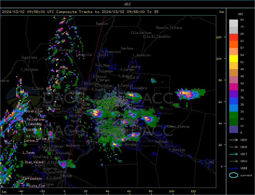This screenshot has height=195, width=255.
Task: Click the blue VBBB arrow in legend
Action: (x=233, y=168)
